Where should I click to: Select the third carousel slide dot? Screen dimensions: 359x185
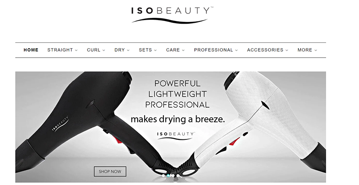tap(173, 176)
